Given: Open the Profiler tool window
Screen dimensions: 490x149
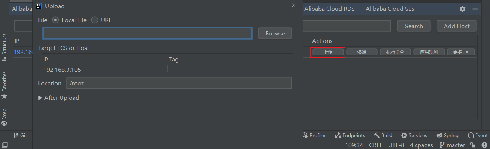Looking at the screenshot, I should (x=314, y=135).
